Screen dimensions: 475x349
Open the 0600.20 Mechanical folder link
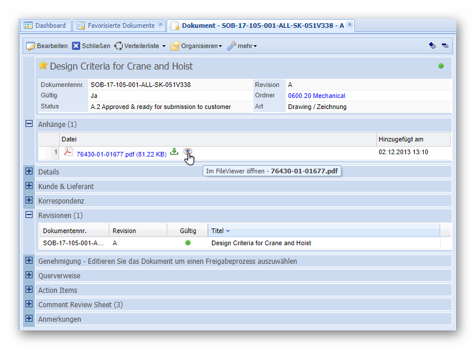316,96
